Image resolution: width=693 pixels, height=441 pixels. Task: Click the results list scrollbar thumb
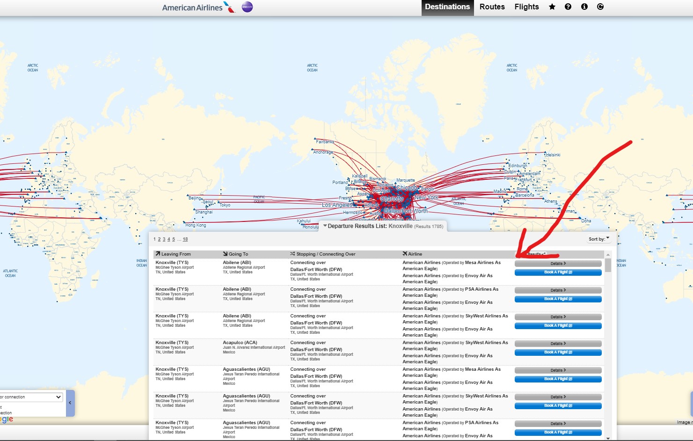[x=608, y=265]
